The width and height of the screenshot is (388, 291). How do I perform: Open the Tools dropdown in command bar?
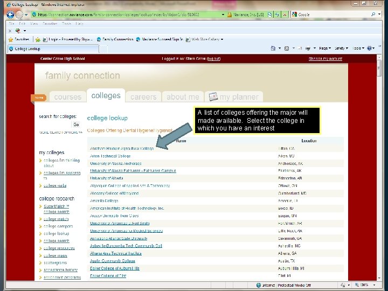pyautogui.click(x=358, y=48)
